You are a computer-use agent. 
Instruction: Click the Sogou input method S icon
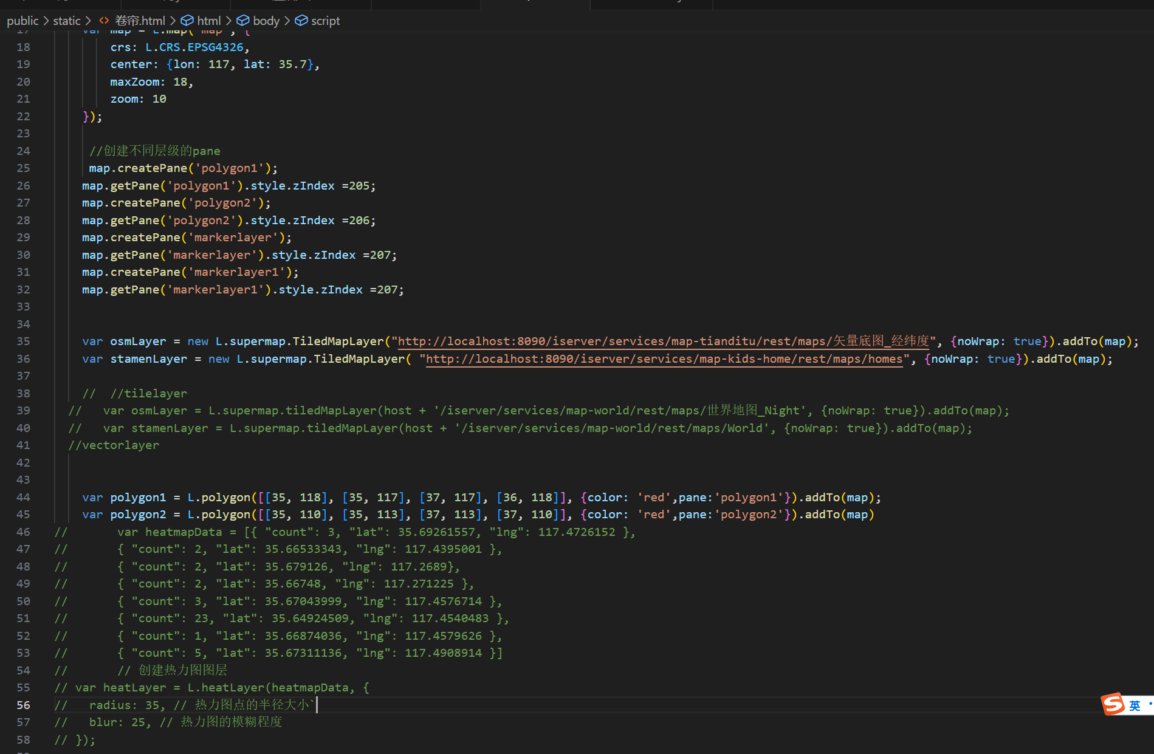click(1113, 704)
